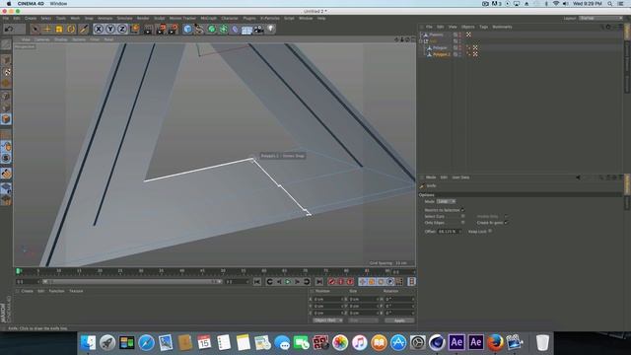The height and width of the screenshot is (355, 631).
Task: Open the Layout dropdown at top right
Action: (600, 18)
